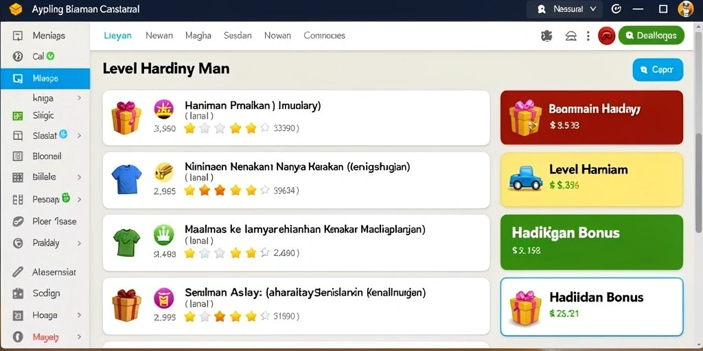
Task: Click the Billele grid icon
Action: 17,178
